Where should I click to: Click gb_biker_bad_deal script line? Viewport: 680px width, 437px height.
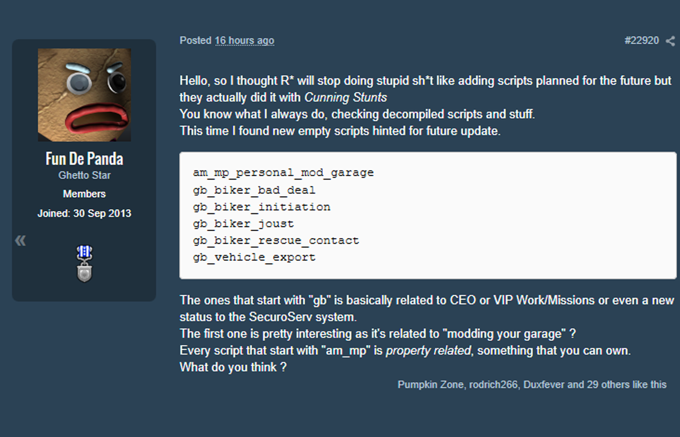pyautogui.click(x=254, y=190)
